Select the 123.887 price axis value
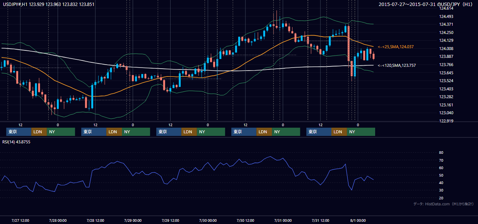Image resolution: width=478 pixels, height=224 pixels. pyautogui.click(x=446, y=57)
